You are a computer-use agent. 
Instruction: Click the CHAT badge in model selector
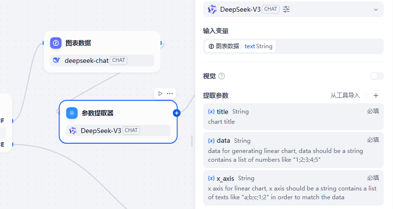270,9
